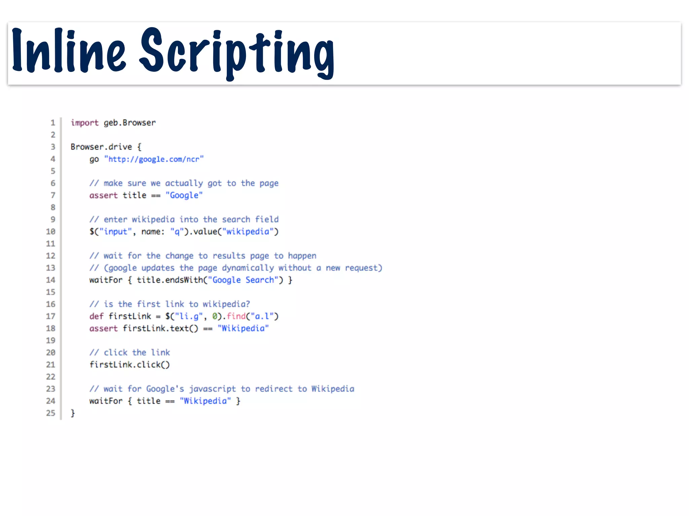Click line number 1 in the gutter
Viewport: 689px width, 516px height.
click(x=53, y=123)
